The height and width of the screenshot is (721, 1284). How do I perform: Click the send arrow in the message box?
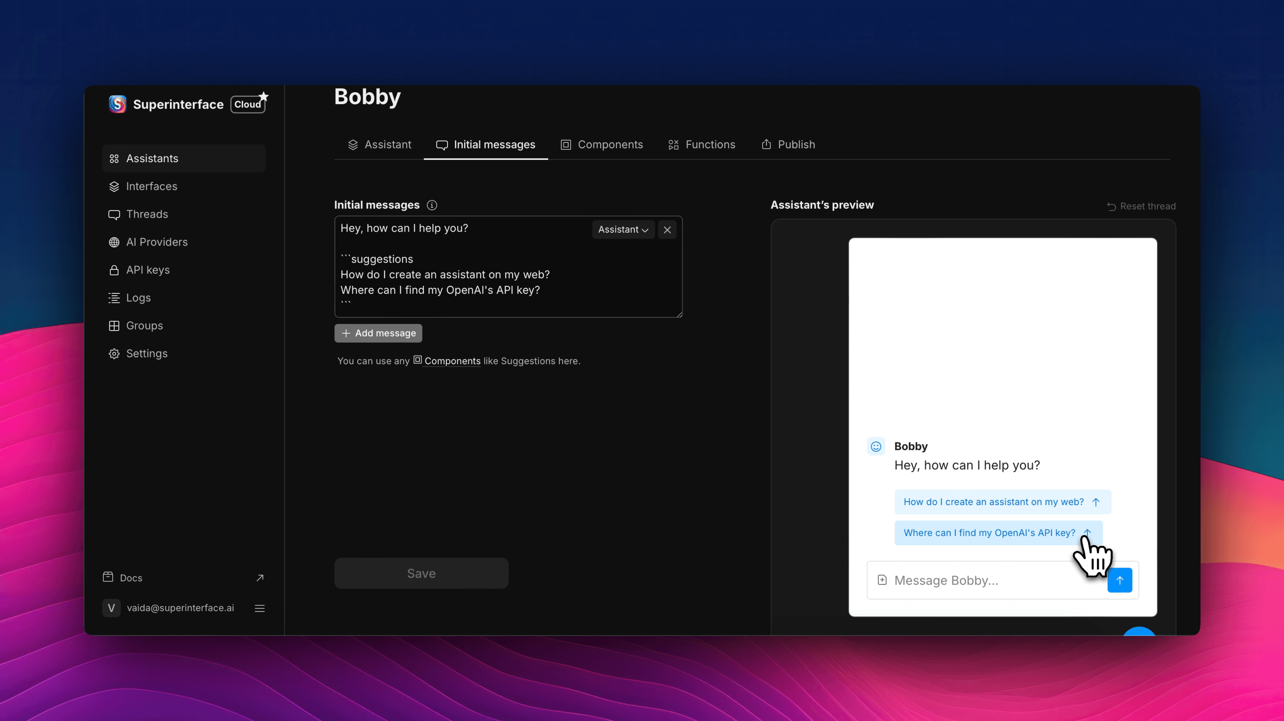tap(1119, 580)
